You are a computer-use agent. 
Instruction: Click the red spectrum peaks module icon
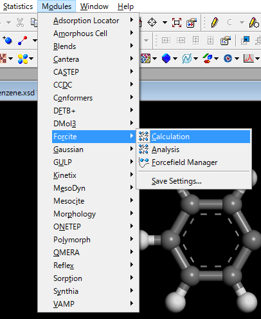point(249,59)
